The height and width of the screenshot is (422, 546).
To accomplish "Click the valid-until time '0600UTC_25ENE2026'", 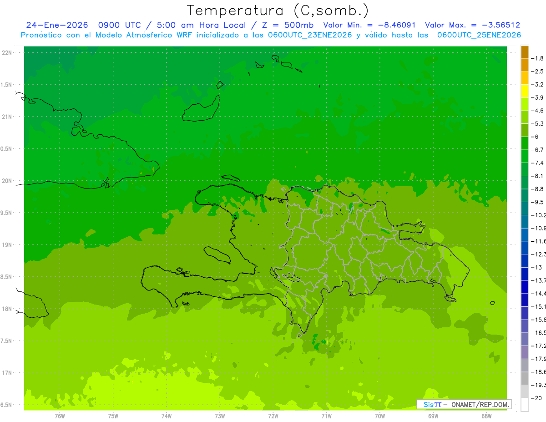I will point(479,35).
